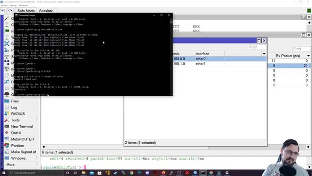Open column dropdown beside Rx Packet header
Image resolution: width=312 pixels, height=176 pixels.
[308, 56]
